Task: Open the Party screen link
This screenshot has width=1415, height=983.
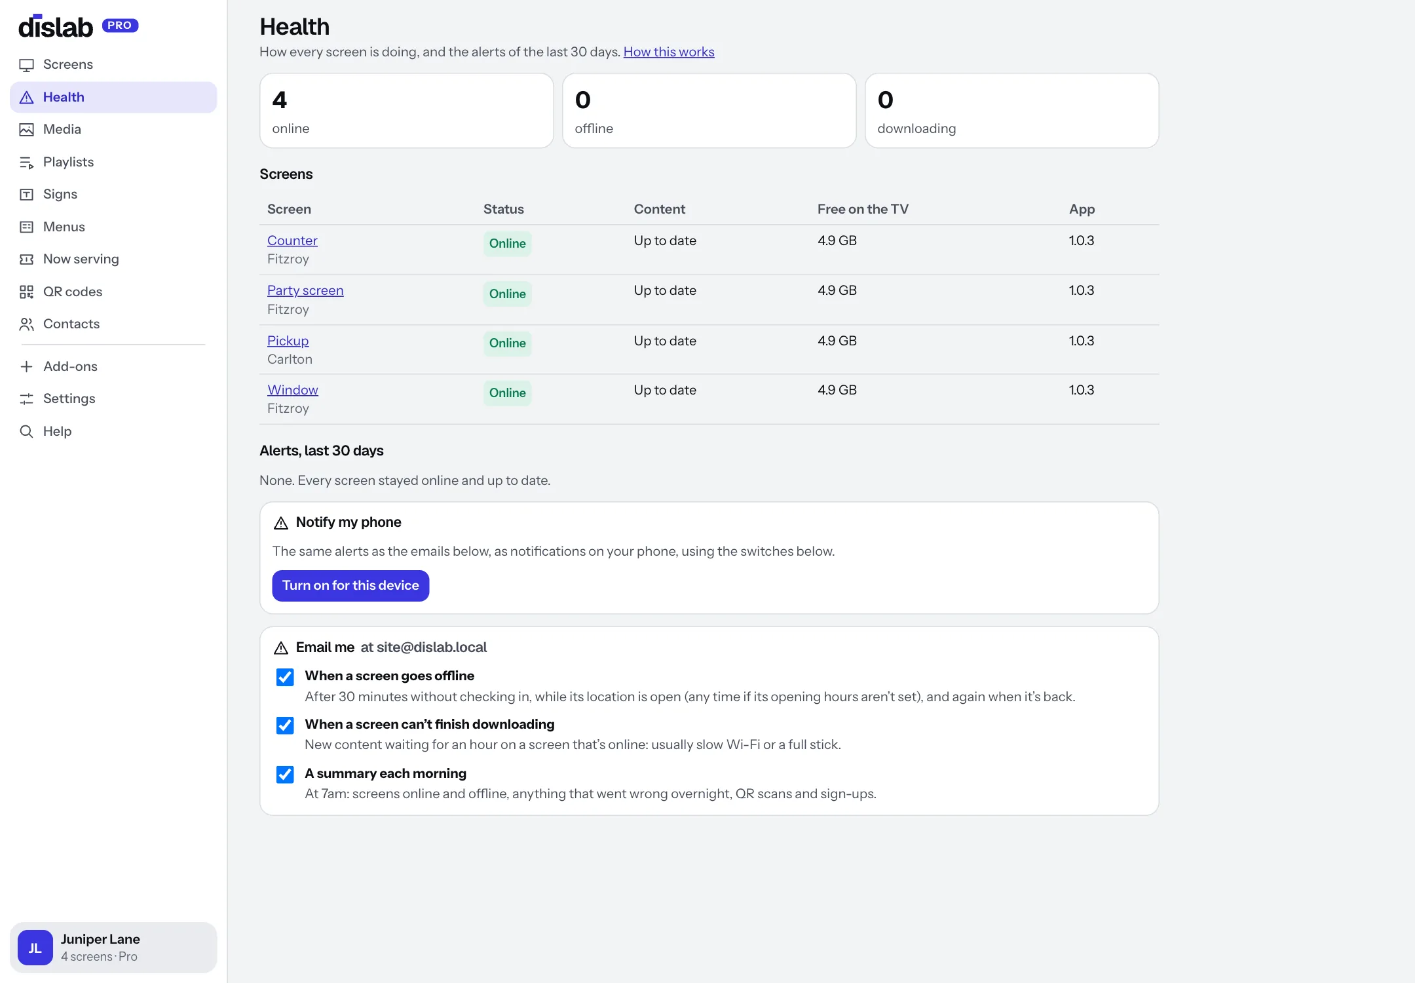Action: [305, 290]
